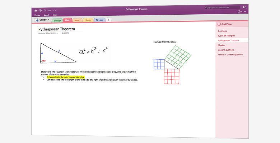Viewport: 280px width, 143px height.
Task: Expand the School notebook dropdown
Action: pos(49,20)
